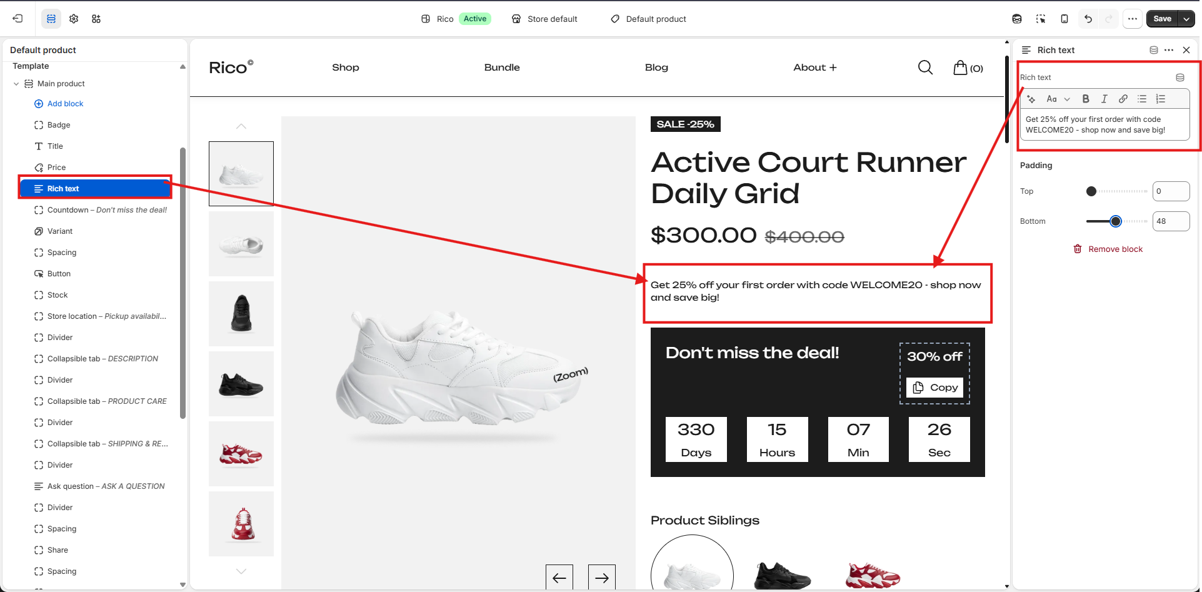Click inside the rich text editor content
Viewport: 1202px width, 592px height.
[1104, 124]
